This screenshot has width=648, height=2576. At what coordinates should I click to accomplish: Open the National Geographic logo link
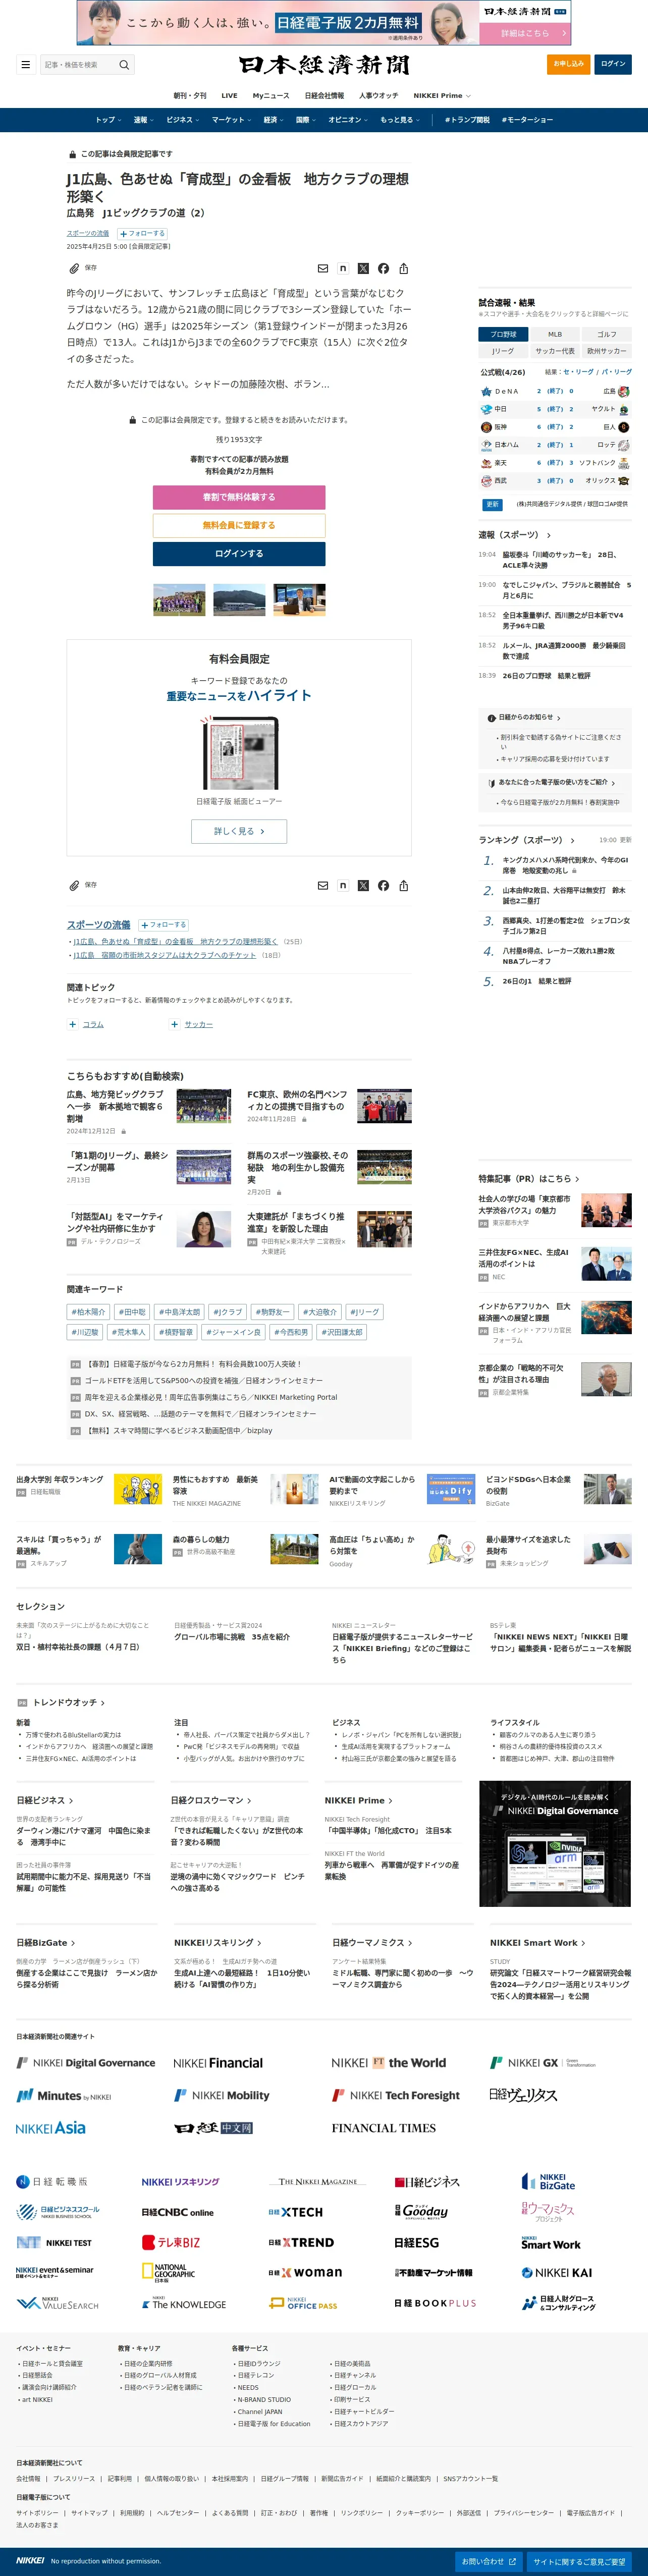tap(168, 2273)
